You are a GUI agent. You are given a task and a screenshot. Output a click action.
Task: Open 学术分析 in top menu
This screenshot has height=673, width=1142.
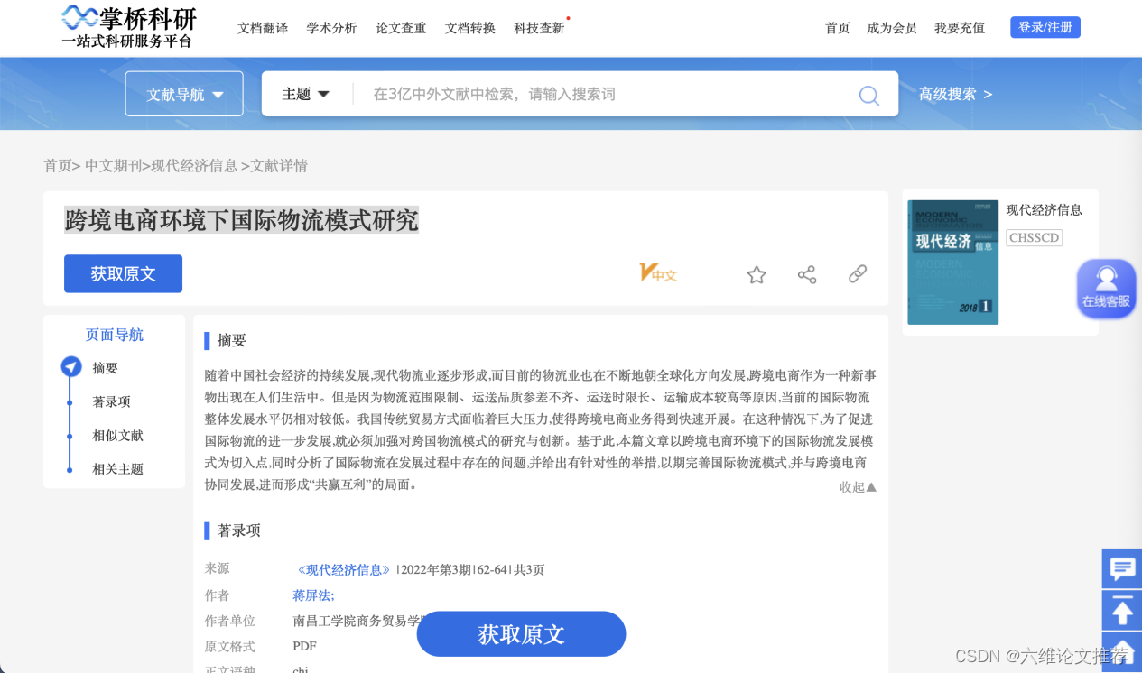[331, 28]
